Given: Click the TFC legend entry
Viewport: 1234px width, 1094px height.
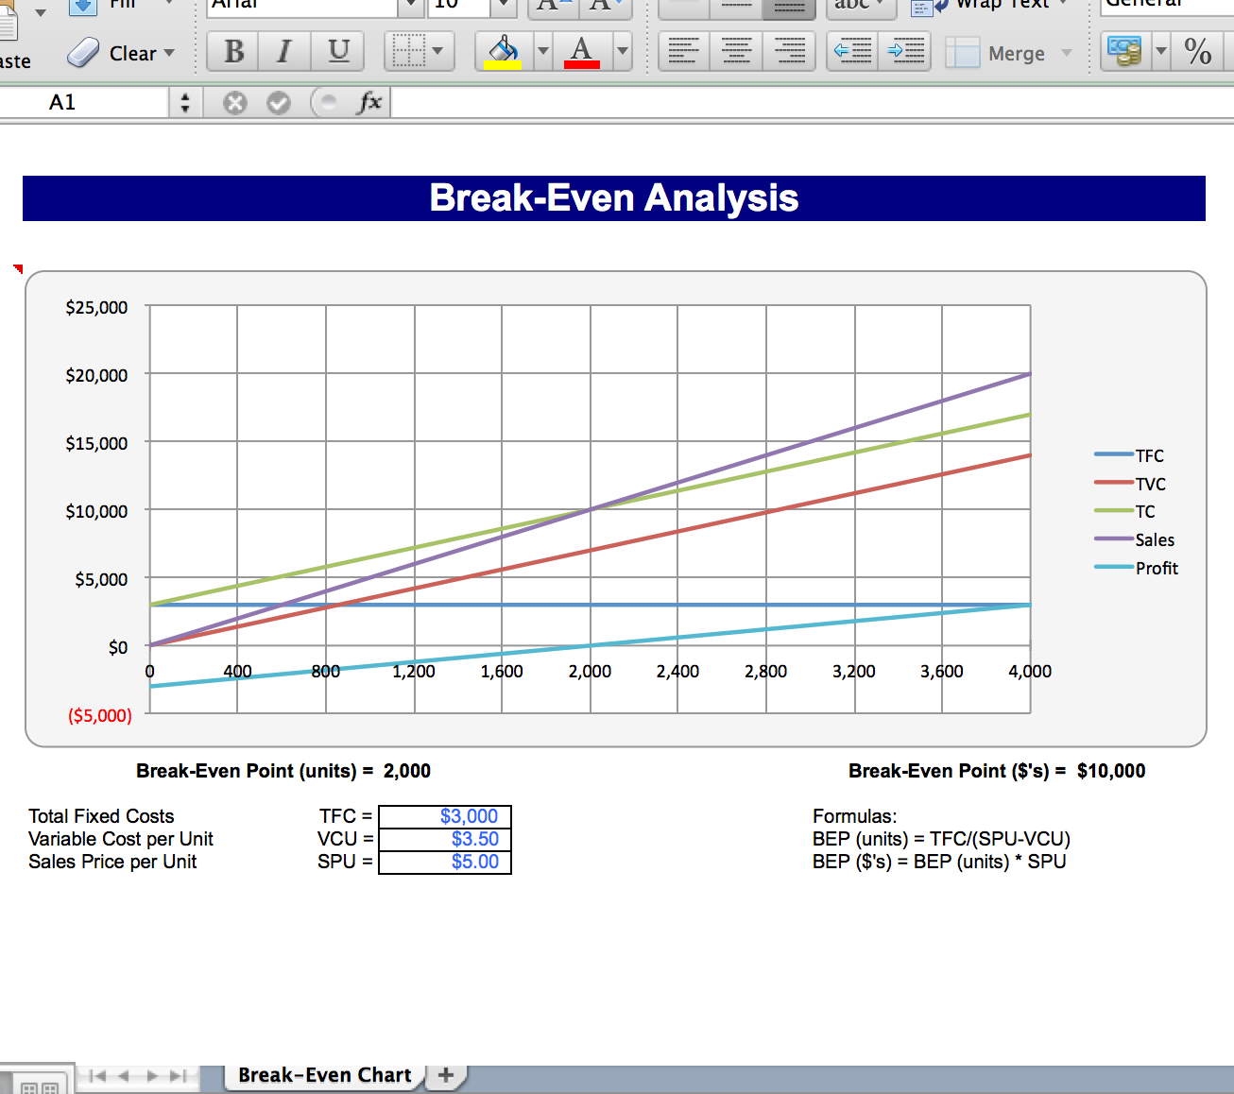Looking at the screenshot, I should 1129,455.
